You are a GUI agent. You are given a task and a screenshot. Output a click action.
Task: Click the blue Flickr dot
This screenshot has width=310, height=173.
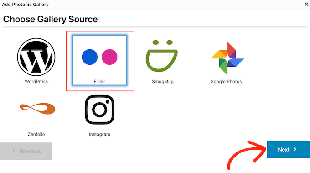click(x=89, y=57)
